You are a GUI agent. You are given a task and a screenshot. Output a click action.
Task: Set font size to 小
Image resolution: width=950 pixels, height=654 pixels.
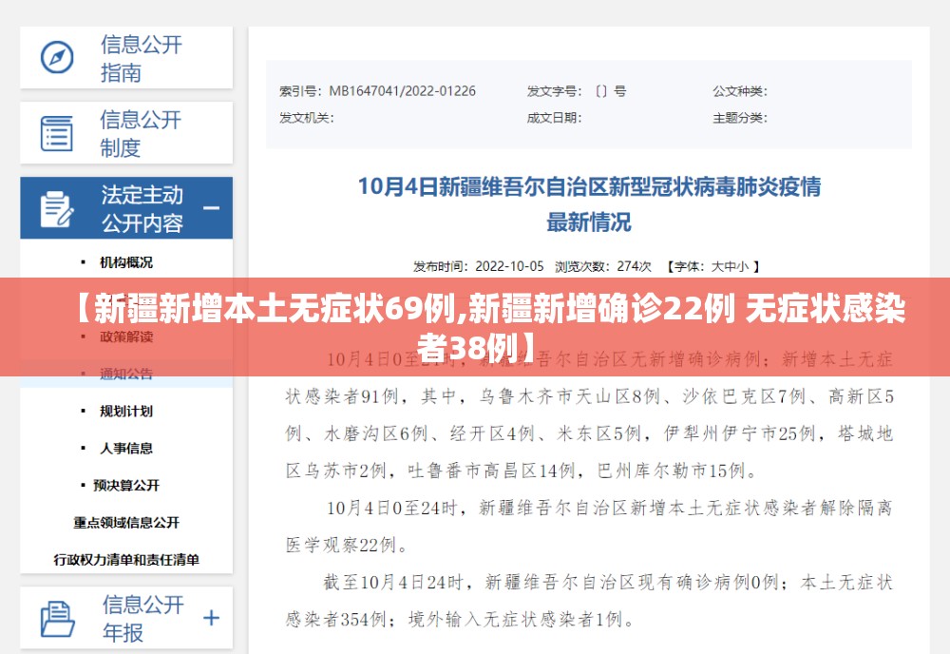point(742,266)
